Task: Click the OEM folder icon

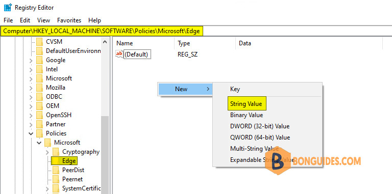Action: [x=39, y=106]
